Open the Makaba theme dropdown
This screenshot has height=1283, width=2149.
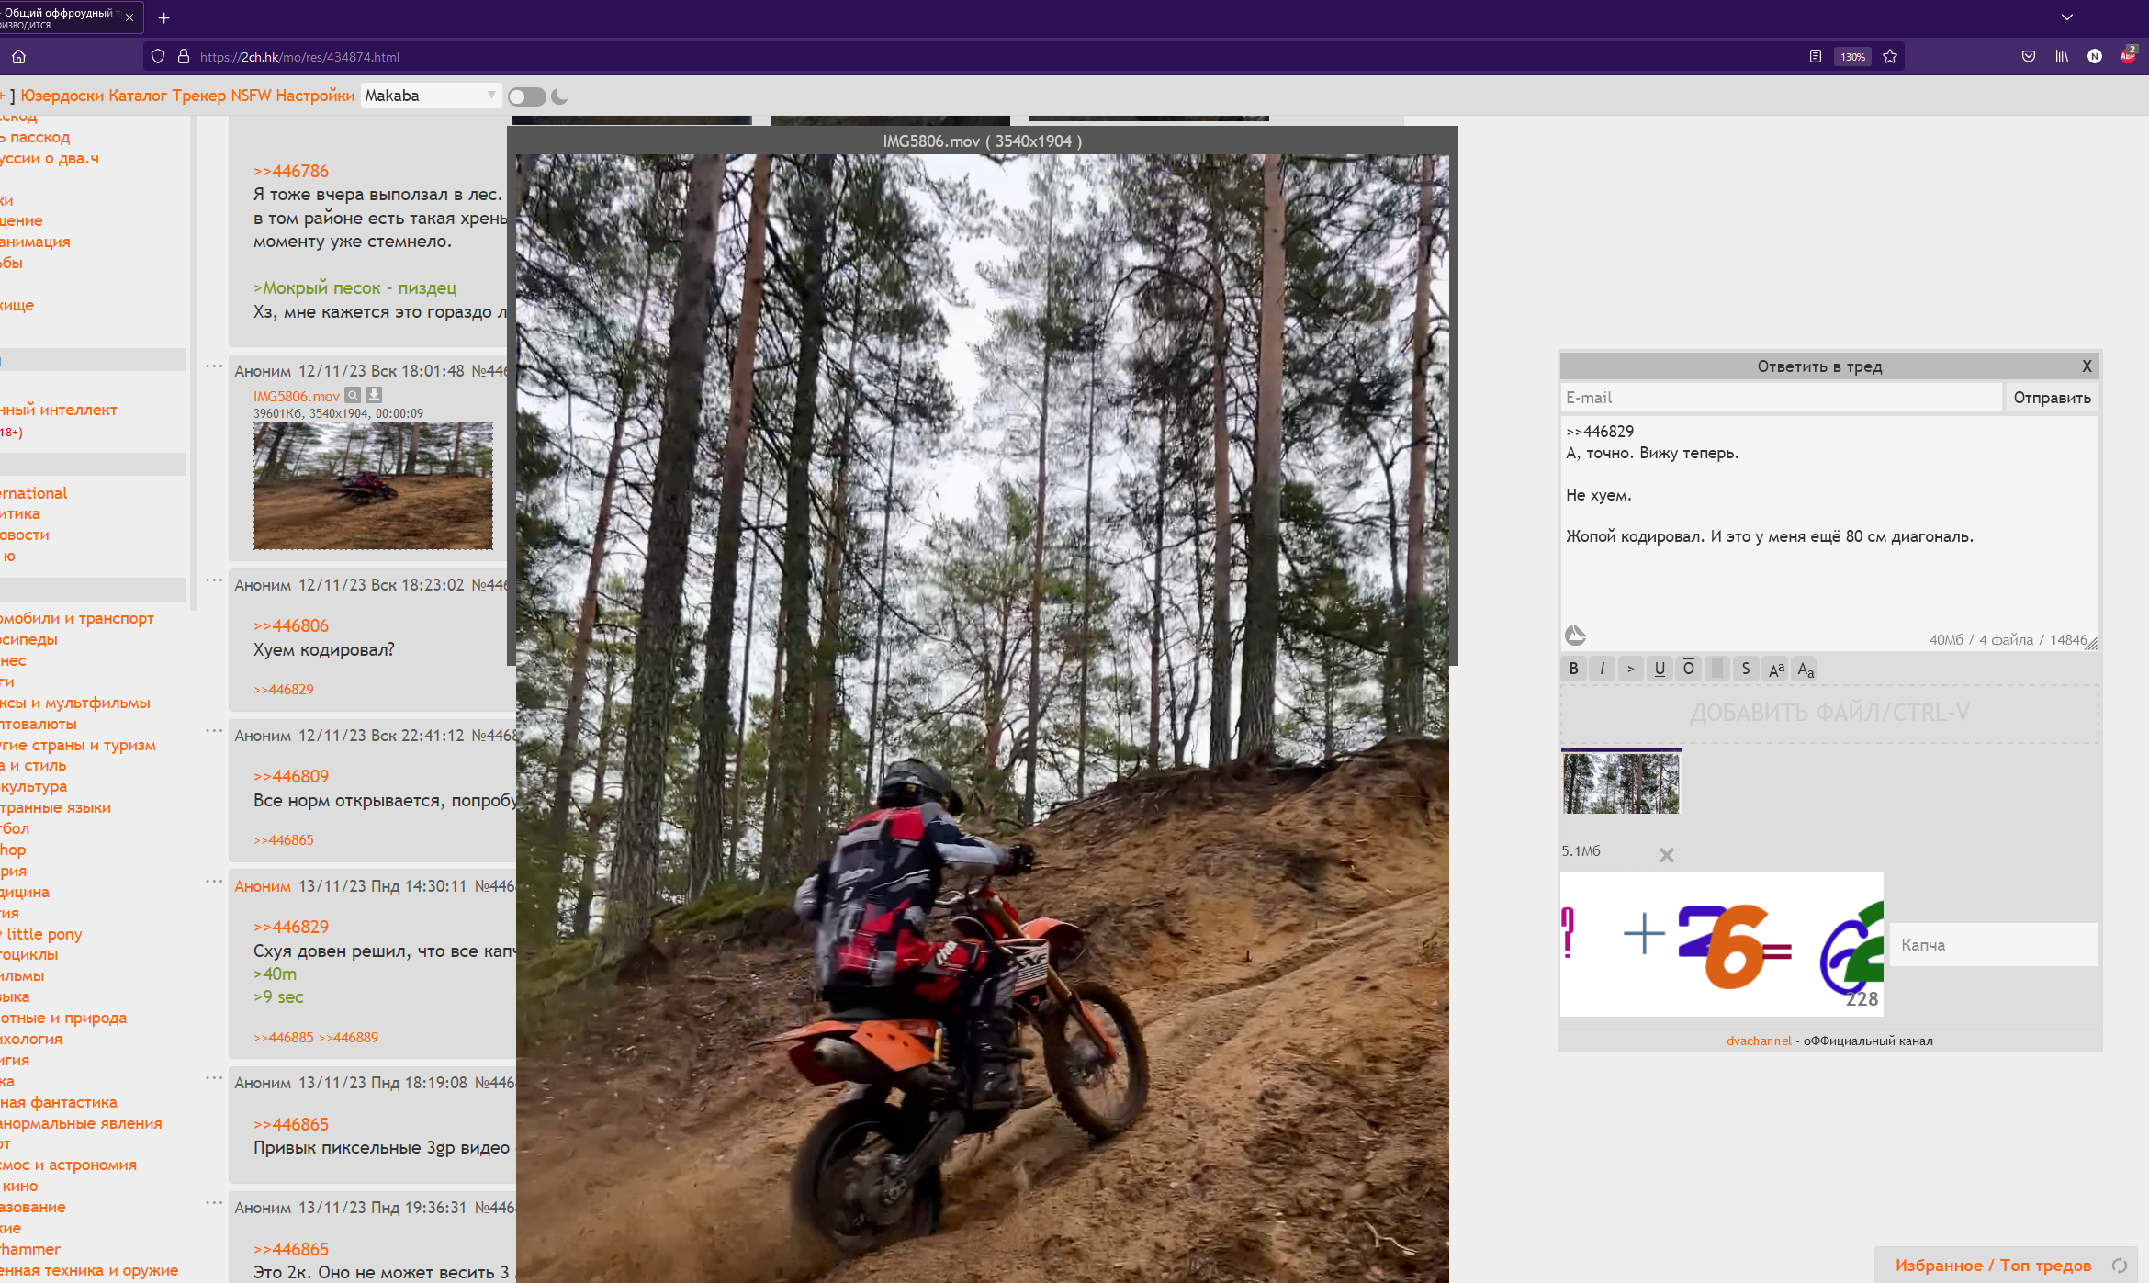coord(430,96)
